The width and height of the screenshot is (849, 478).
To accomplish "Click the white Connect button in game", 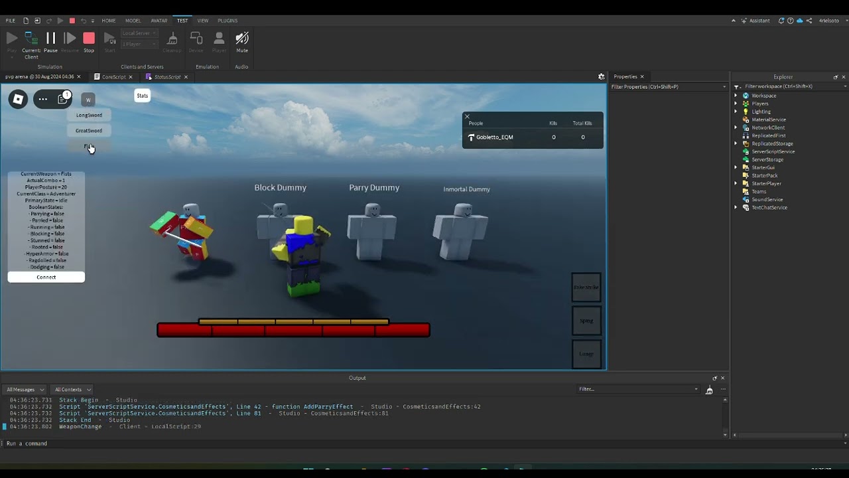I will click(x=46, y=277).
